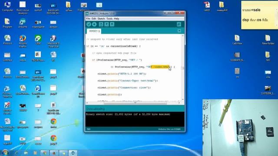Click the Arduino taskbar button
278x156 pixels.
(73, 153)
